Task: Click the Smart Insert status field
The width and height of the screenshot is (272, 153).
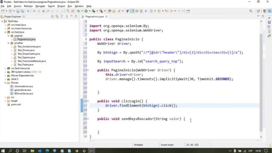Action: click(167, 144)
